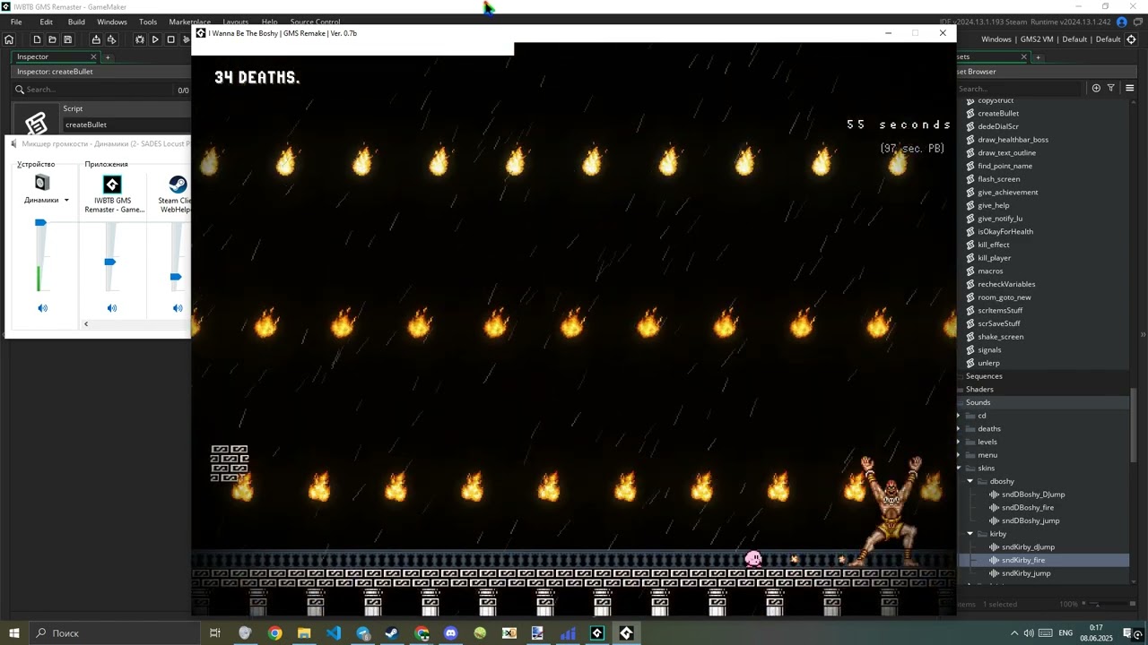Click IWBTB GMS Remaster app icon in mixer
This screenshot has width=1148, height=645.
(112, 185)
